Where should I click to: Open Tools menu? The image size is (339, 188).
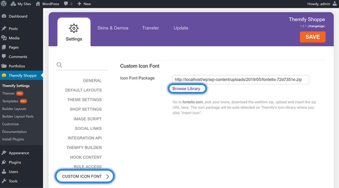13,181
